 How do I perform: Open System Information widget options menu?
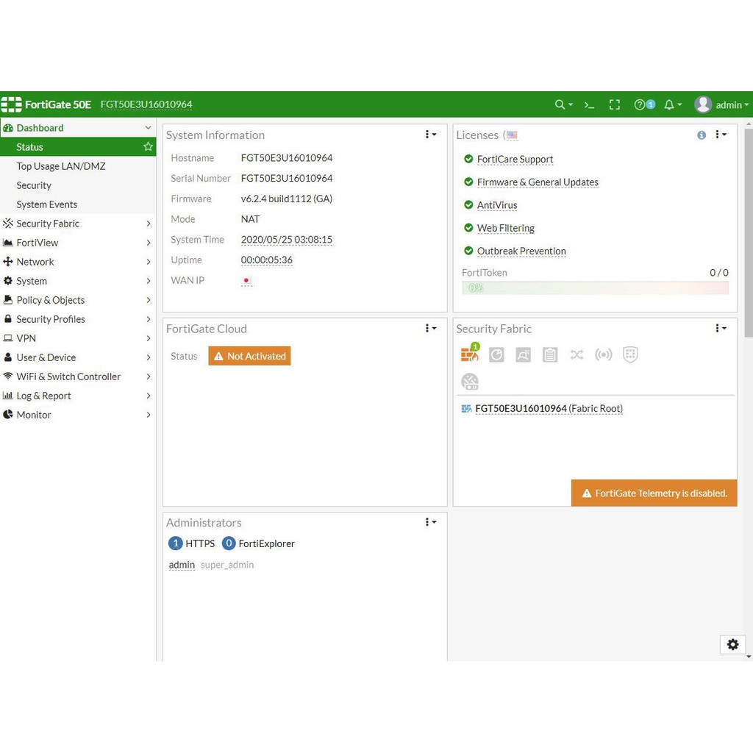pos(431,135)
